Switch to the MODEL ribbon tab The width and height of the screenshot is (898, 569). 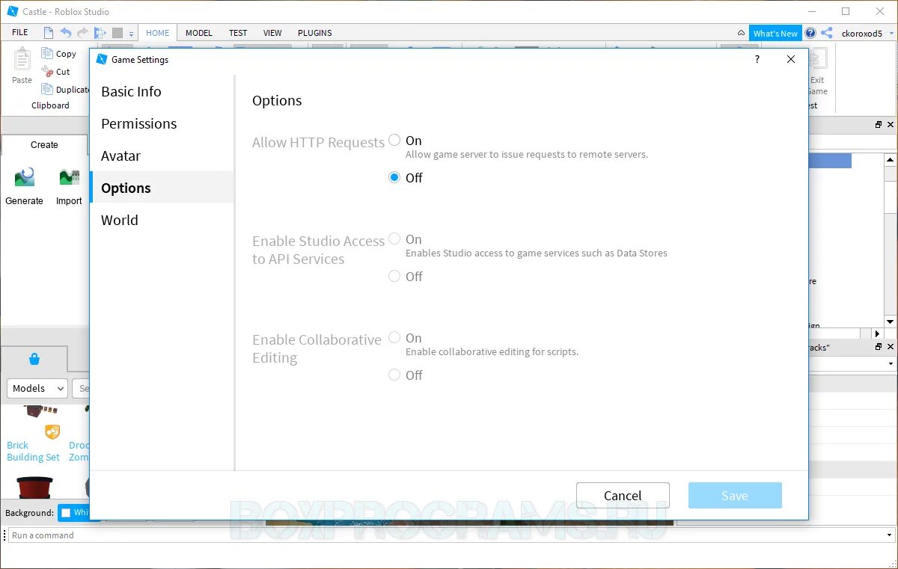point(199,33)
